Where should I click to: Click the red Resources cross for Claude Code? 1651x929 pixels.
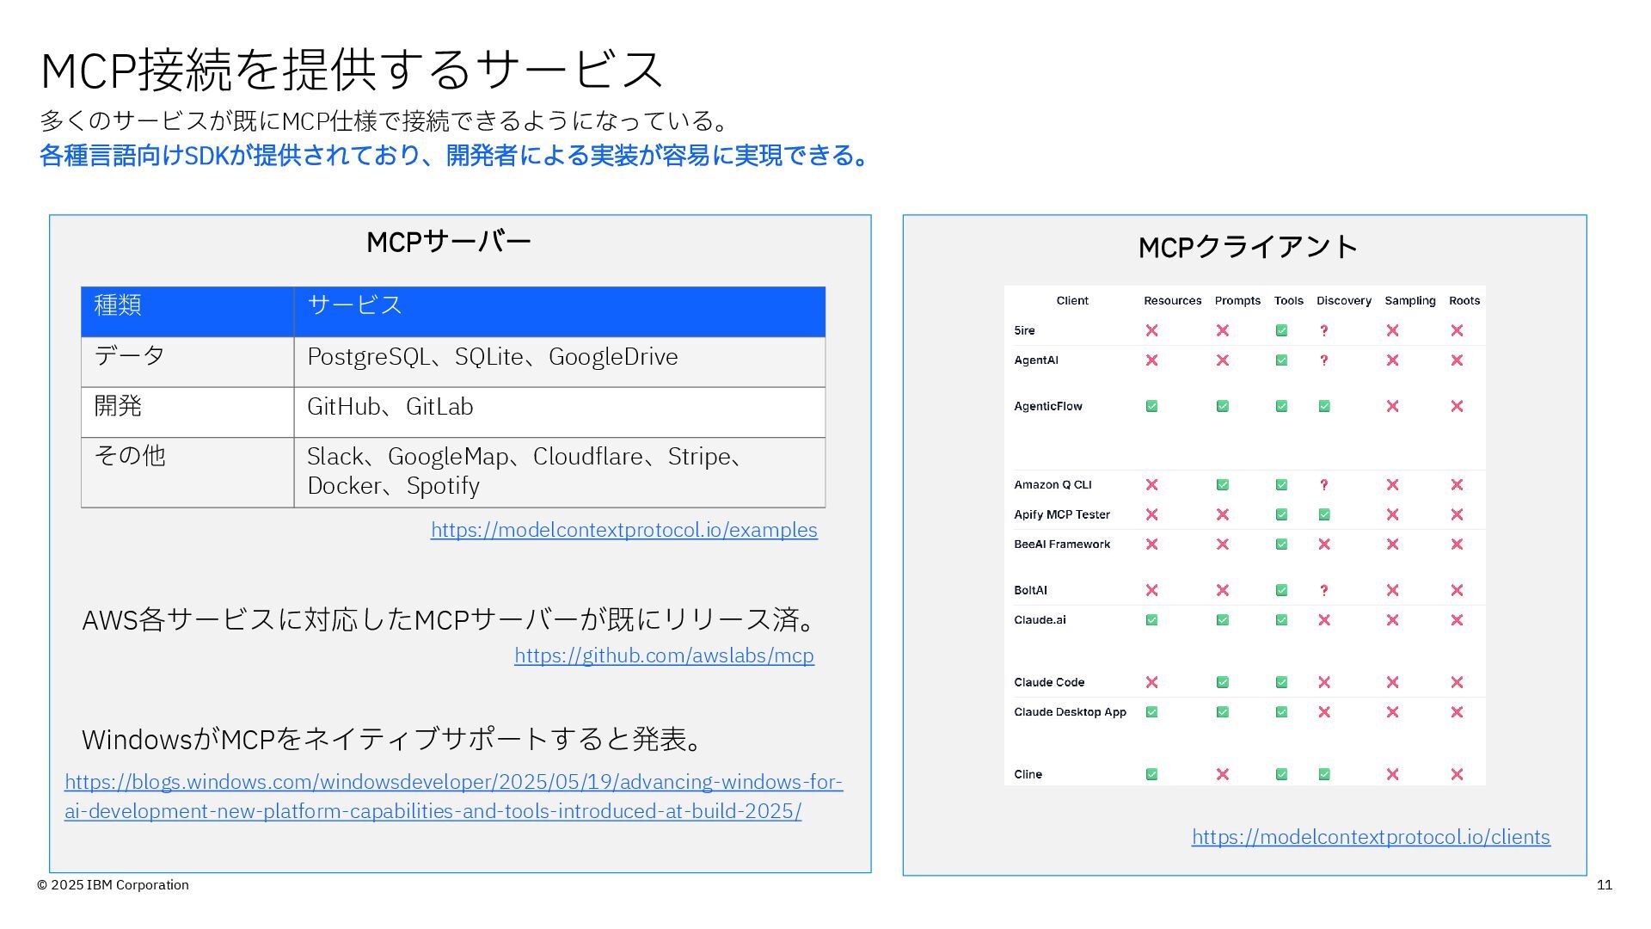click(x=1151, y=682)
